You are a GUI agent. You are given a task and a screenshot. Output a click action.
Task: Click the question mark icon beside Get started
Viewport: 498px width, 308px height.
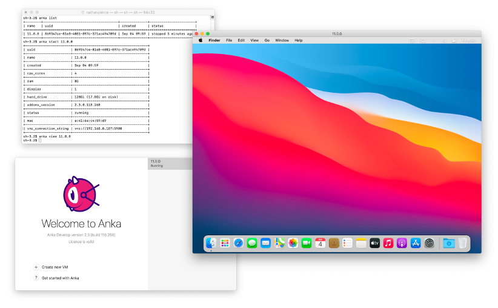[36, 278]
